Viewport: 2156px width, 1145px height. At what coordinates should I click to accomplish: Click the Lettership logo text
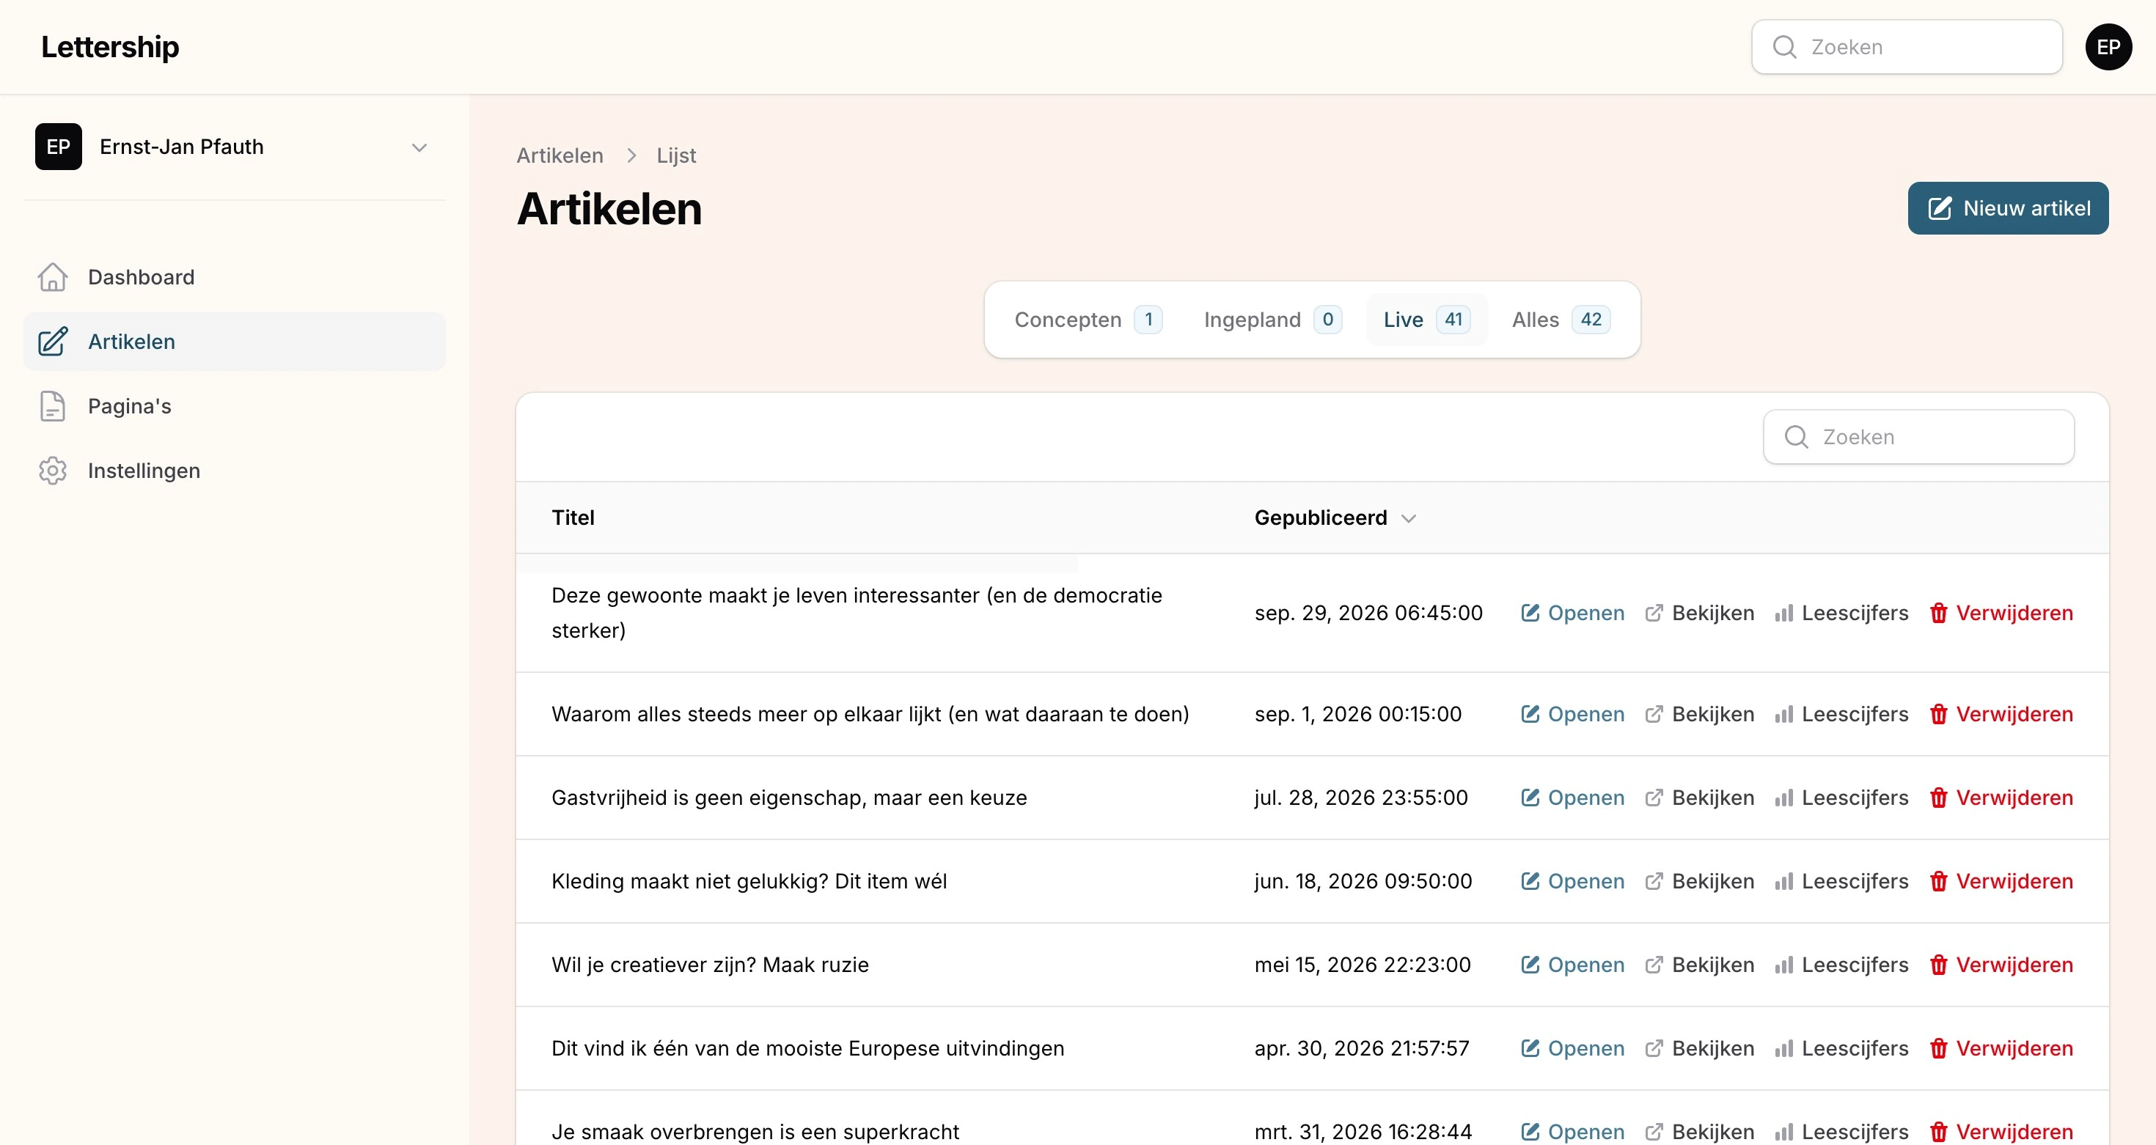click(x=110, y=47)
